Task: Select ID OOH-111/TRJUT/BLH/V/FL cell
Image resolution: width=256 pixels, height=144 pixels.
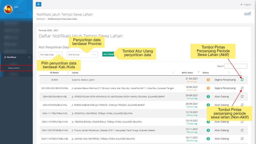Action: [x=55, y=113]
